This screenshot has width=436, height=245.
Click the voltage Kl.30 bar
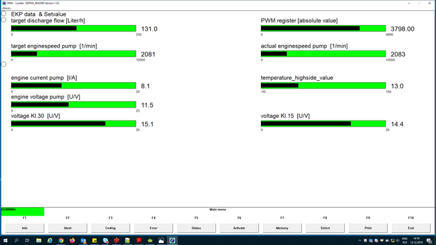74,124
